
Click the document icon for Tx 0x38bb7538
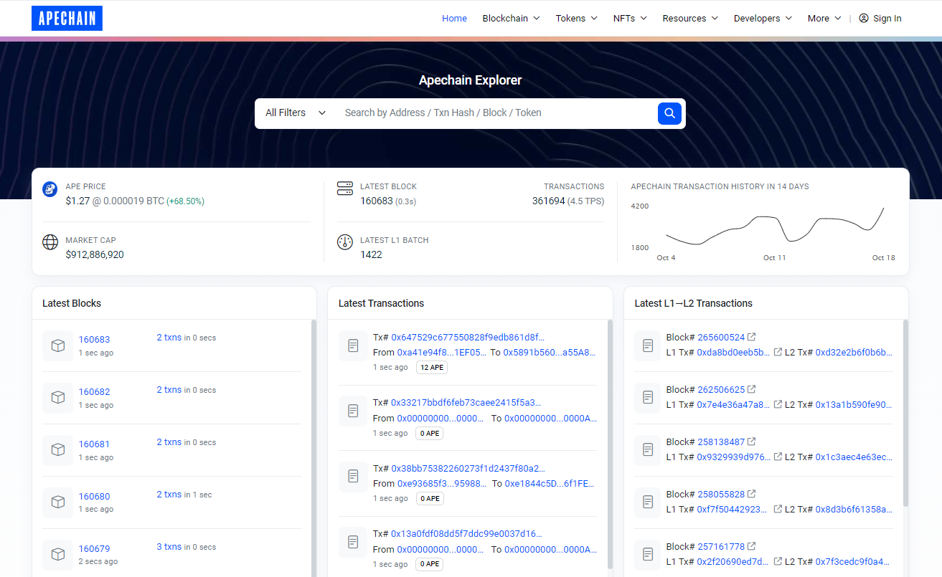[x=353, y=476]
